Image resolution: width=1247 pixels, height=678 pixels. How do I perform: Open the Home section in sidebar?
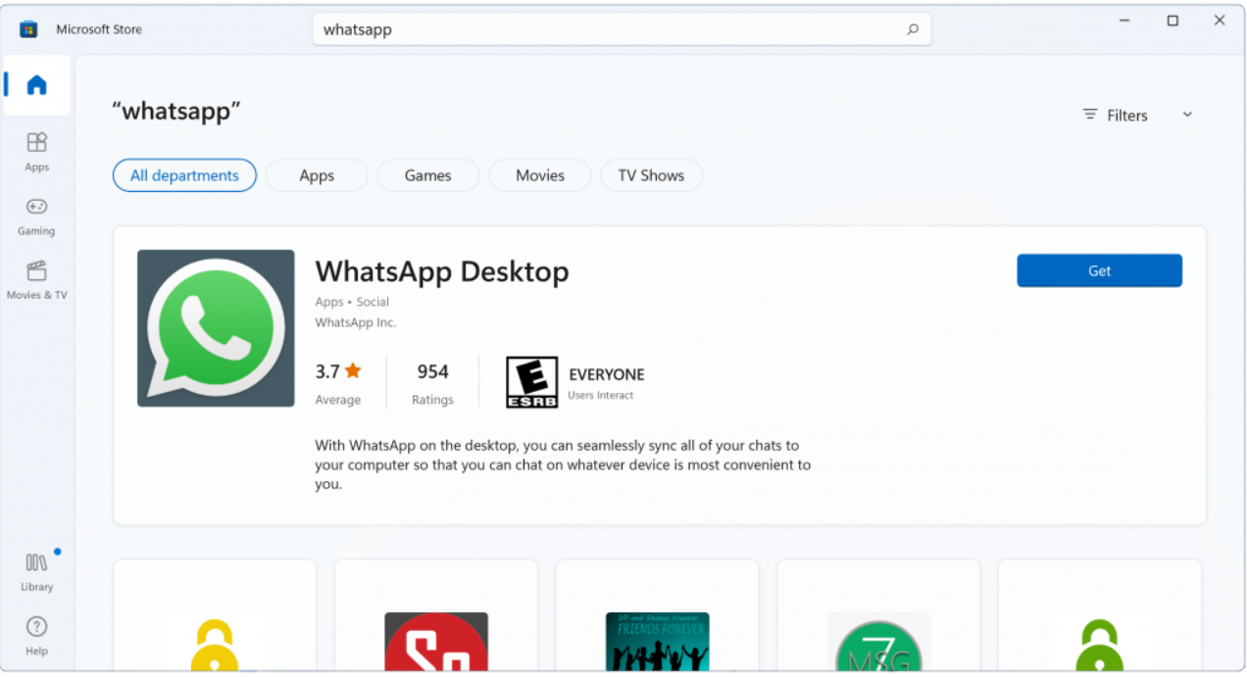coord(36,85)
